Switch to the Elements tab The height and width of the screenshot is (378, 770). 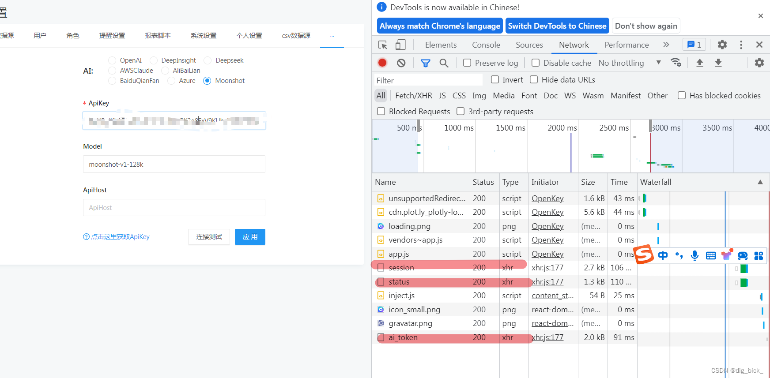click(x=441, y=45)
